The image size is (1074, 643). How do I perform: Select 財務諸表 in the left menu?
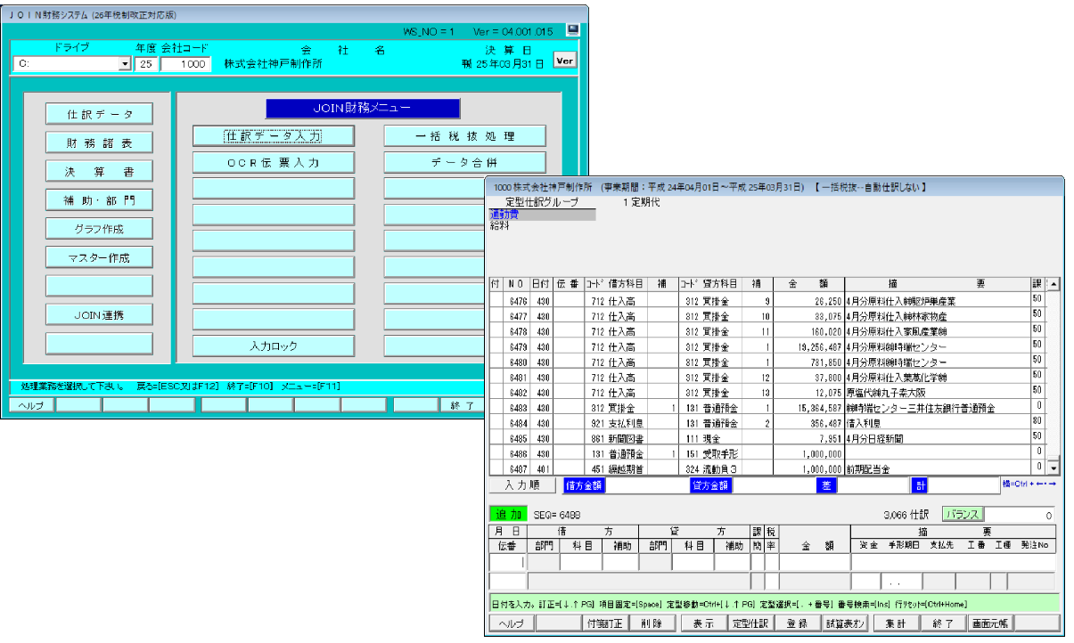point(100,142)
